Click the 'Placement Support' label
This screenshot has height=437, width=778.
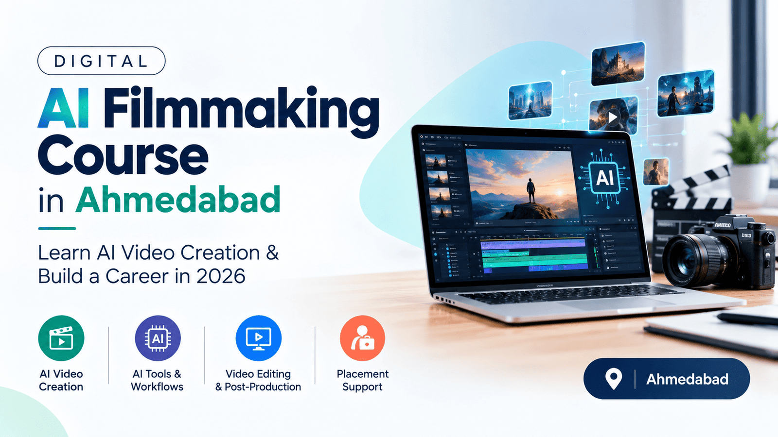coord(363,380)
